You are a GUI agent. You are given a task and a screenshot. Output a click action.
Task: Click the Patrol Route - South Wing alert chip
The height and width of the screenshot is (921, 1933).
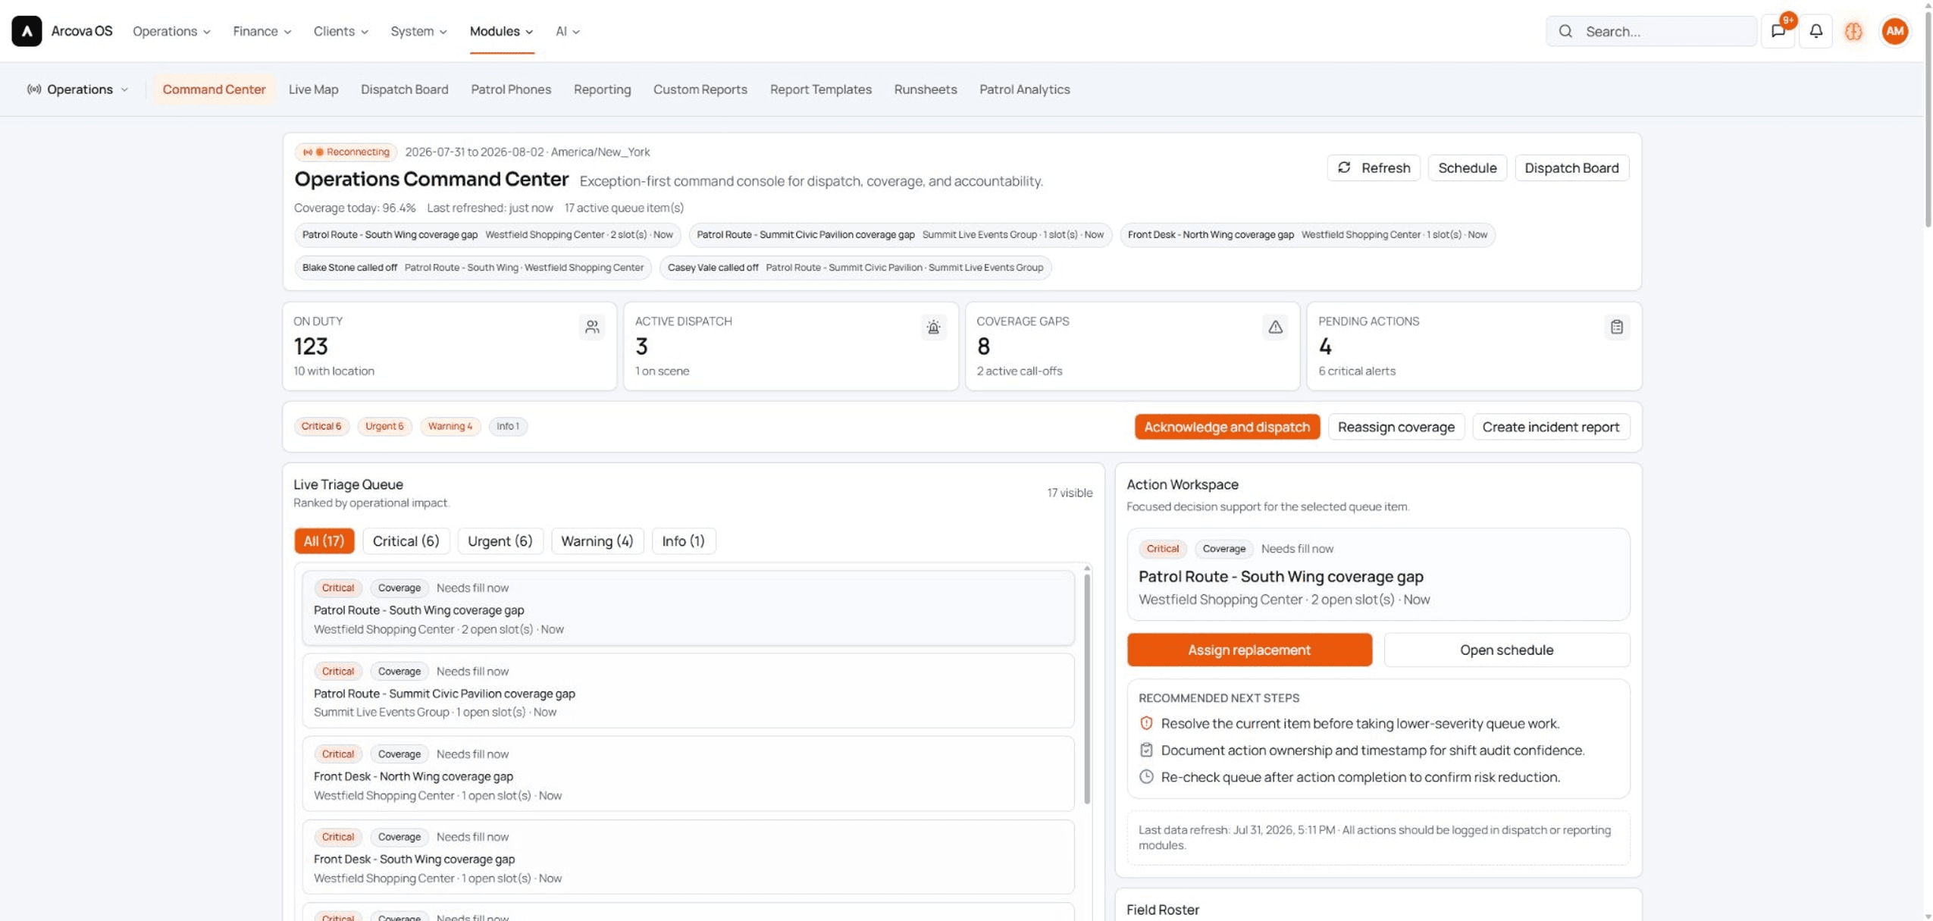[x=487, y=235]
